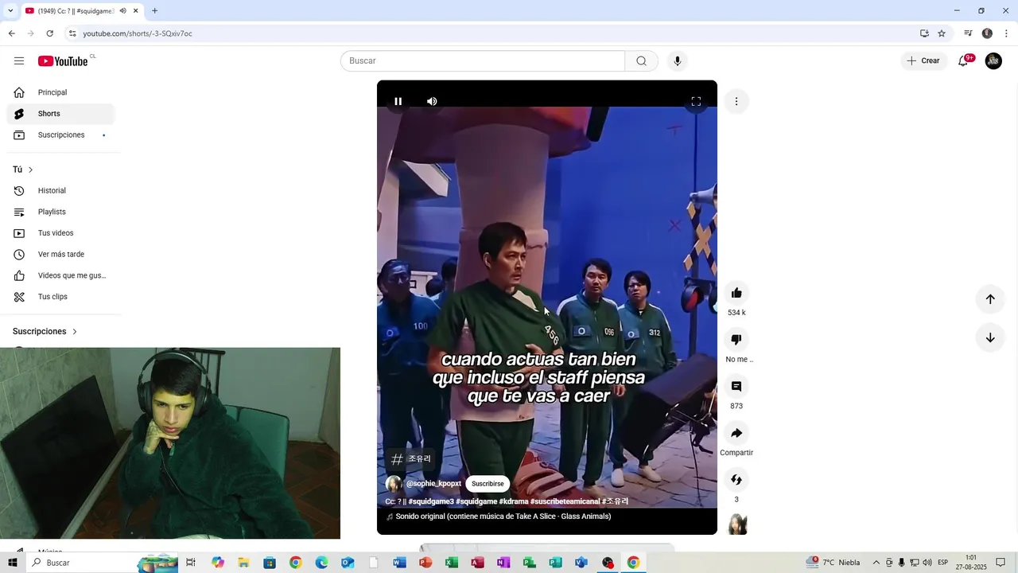Open media controls in Chrome toolbar
The image size is (1018, 573).
[968, 33]
